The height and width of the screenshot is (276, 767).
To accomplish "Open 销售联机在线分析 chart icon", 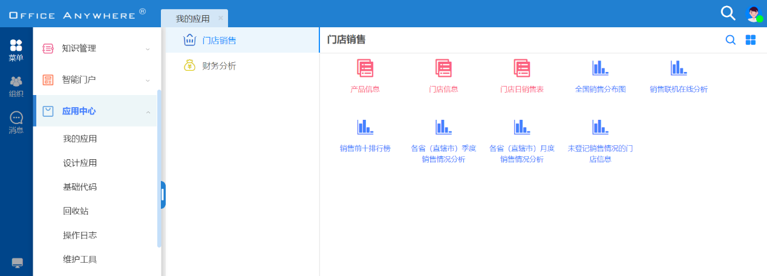I will [678, 68].
